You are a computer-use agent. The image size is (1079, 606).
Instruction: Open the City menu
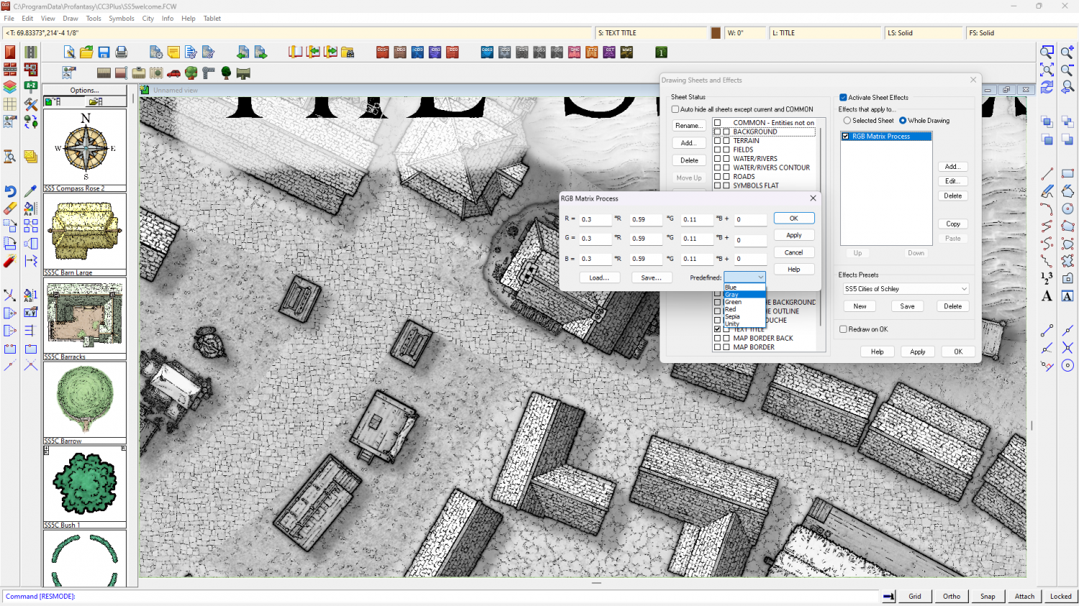148,19
